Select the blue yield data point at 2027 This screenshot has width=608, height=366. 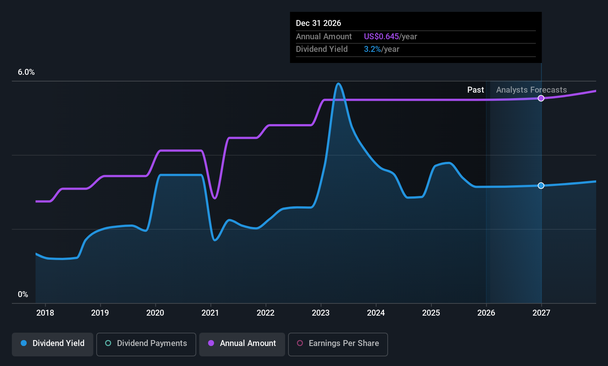pyautogui.click(x=541, y=186)
